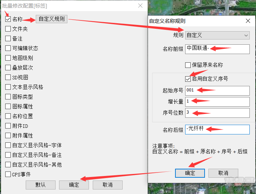Click 取消 in 自定义名称规则 dialog
This screenshot has width=256, height=194.
tap(223, 173)
